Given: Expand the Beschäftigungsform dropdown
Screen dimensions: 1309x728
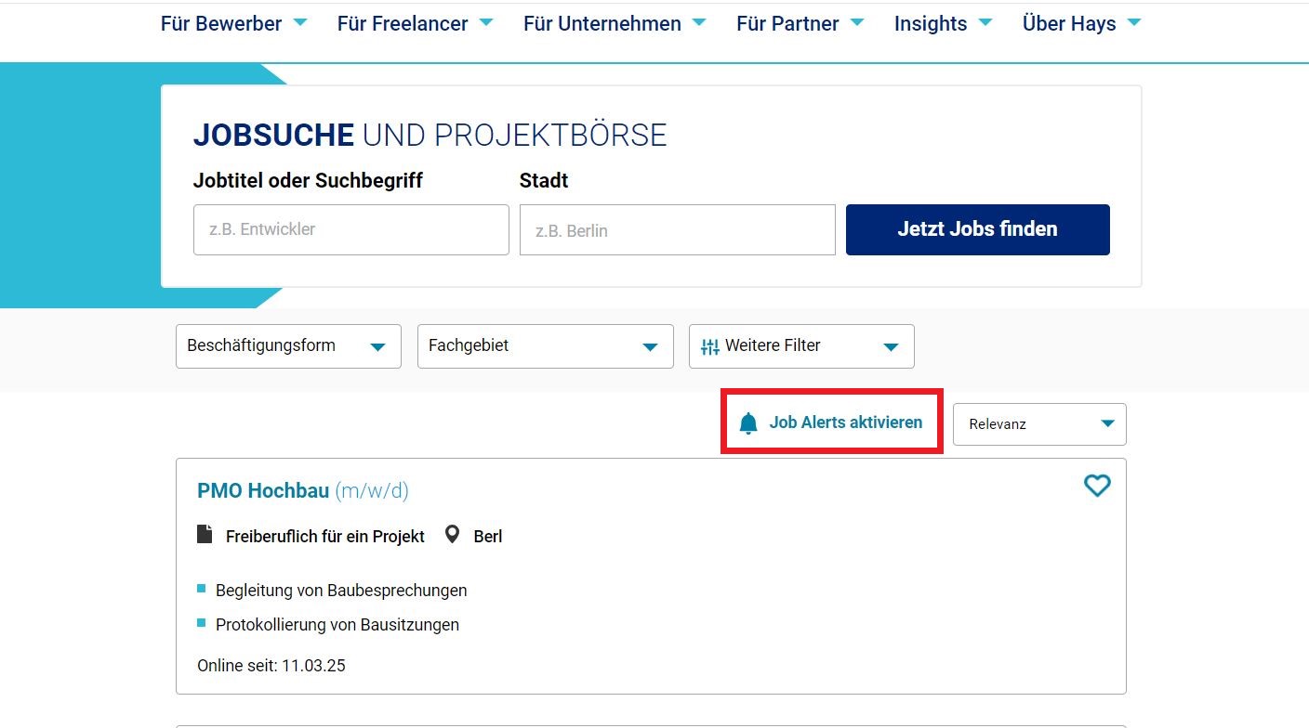Looking at the screenshot, I should (288, 346).
